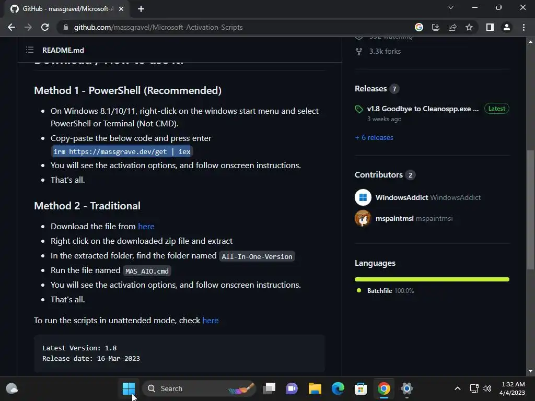Open Task View on taskbar
The image size is (535, 401).
[x=269, y=388]
